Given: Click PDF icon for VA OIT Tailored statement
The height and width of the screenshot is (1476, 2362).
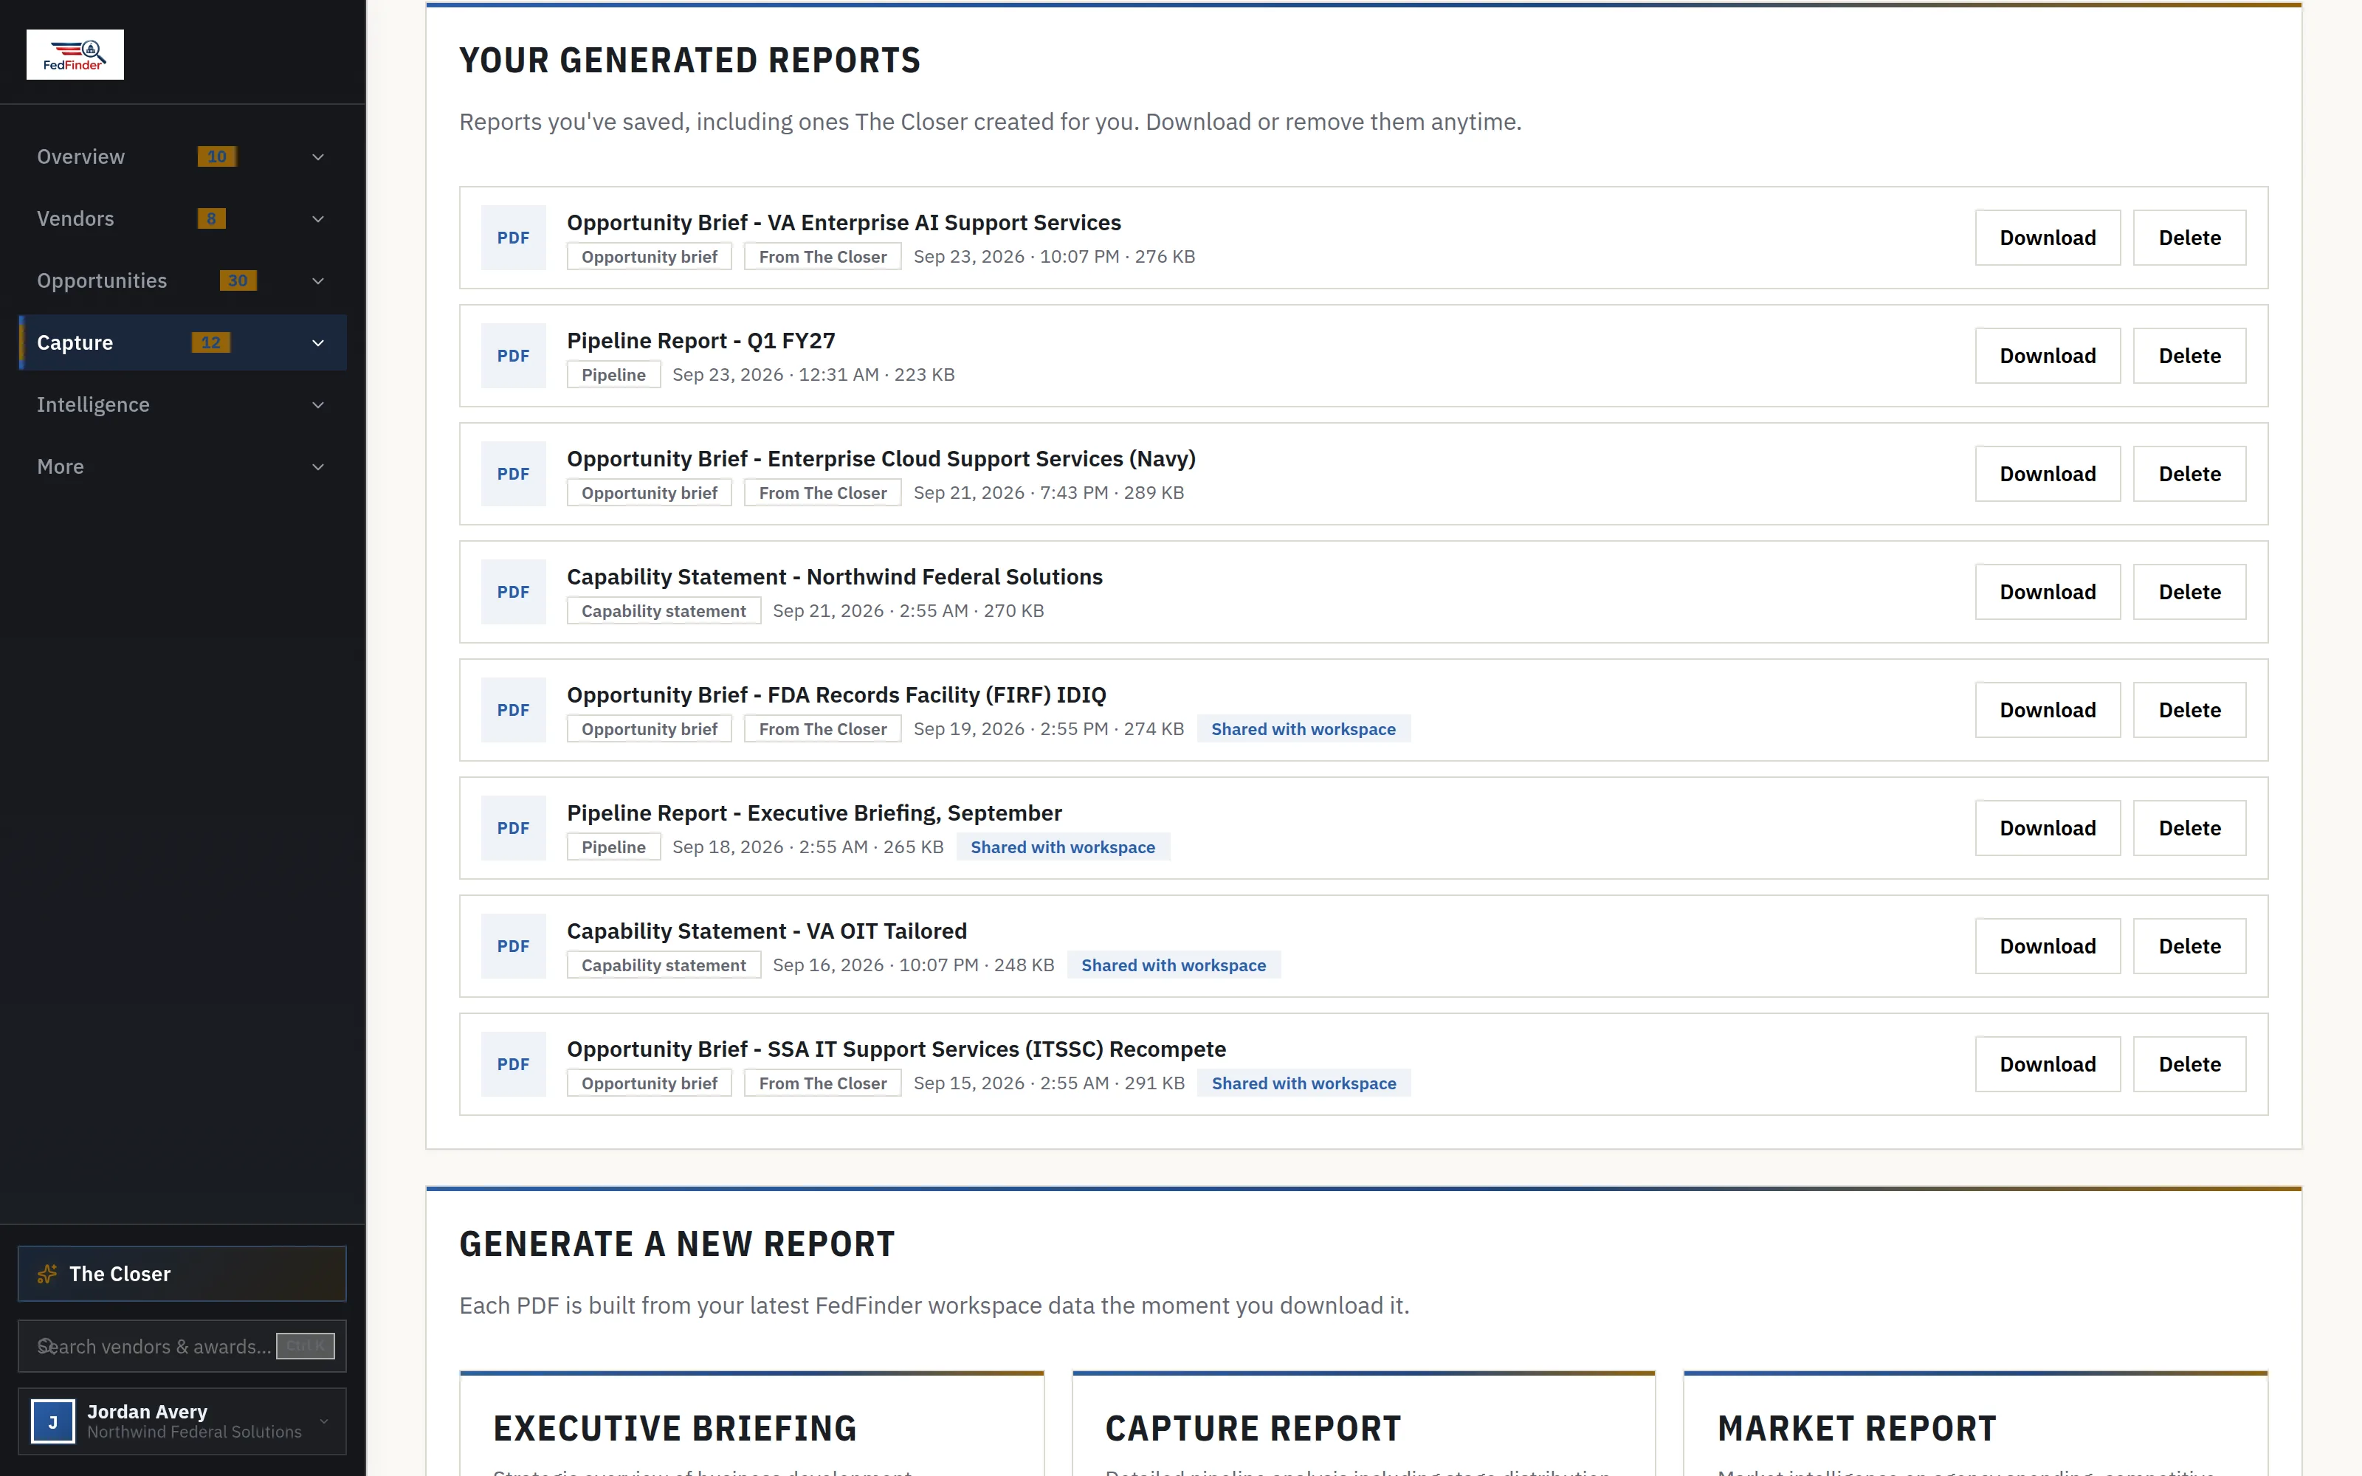Looking at the screenshot, I should tap(514, 946).
